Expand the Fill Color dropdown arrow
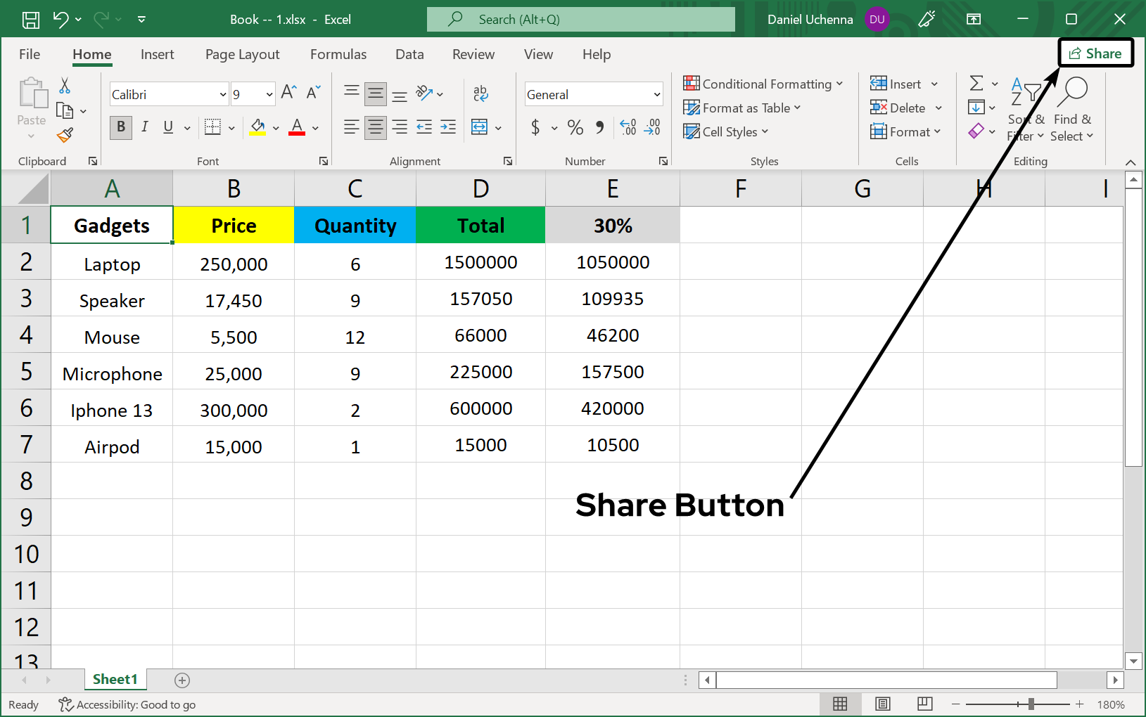1146x717 pixels. [x=275, y=127]
